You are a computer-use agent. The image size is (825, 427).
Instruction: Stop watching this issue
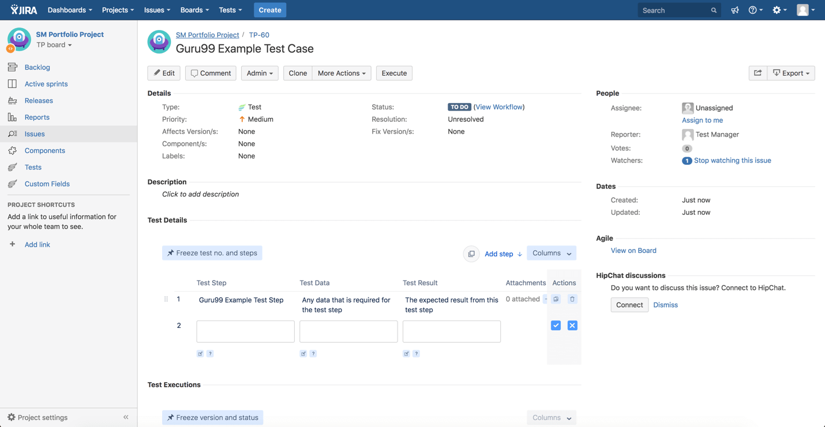tap(732, 161)
